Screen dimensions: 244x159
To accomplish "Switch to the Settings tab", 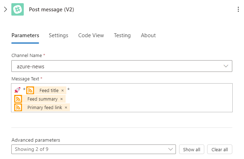I will (x=59, y=35).
